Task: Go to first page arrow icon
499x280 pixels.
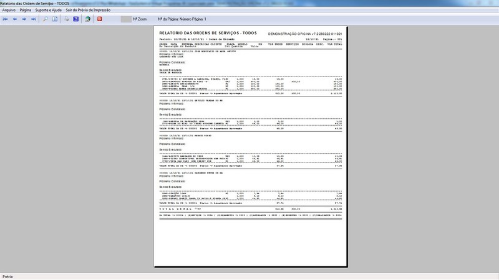Action: pyautogui.click(x=6, y=19)
